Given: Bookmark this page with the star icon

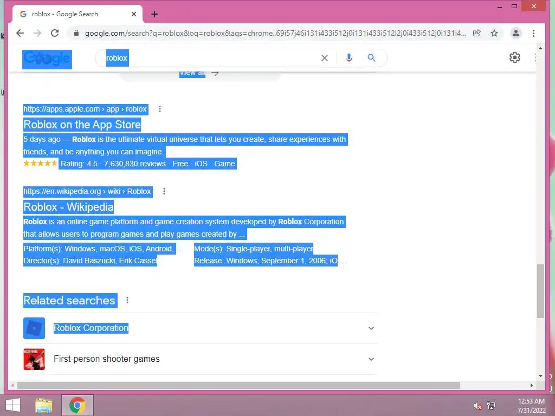Looking at the screenshot, I should coord(494,33).
